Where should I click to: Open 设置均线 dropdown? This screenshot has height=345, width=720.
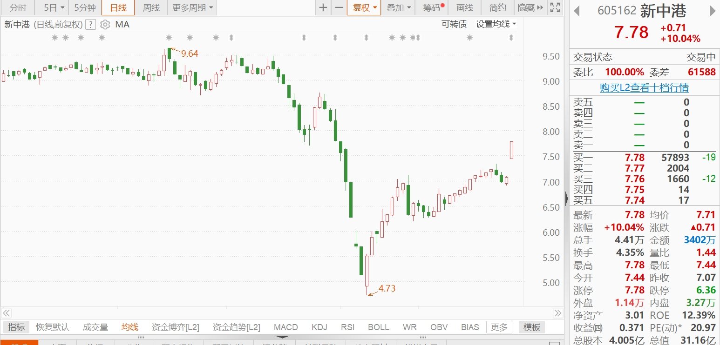click(x=496, y=24)
